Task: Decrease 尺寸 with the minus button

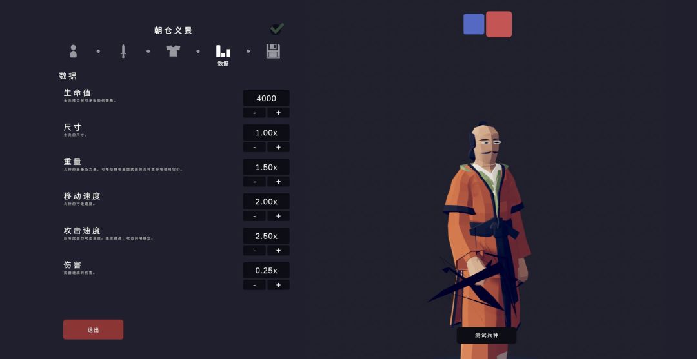Action: point(254,147)
